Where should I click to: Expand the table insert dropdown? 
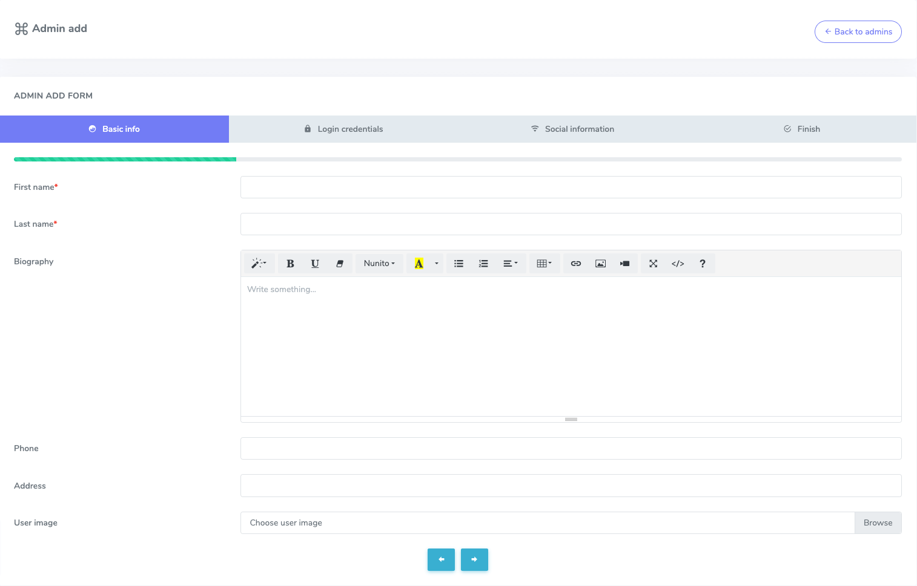click(544, 264)
